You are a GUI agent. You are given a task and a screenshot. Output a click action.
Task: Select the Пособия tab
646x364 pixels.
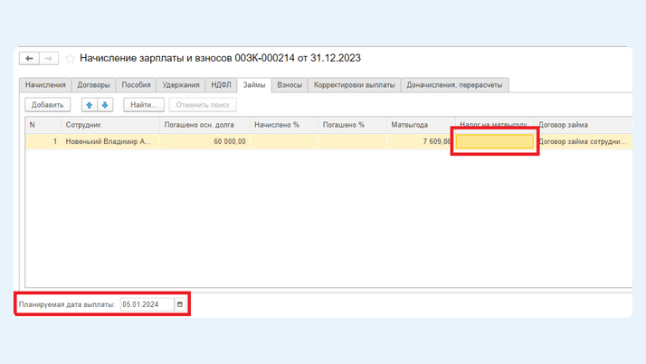click(136, 85)
